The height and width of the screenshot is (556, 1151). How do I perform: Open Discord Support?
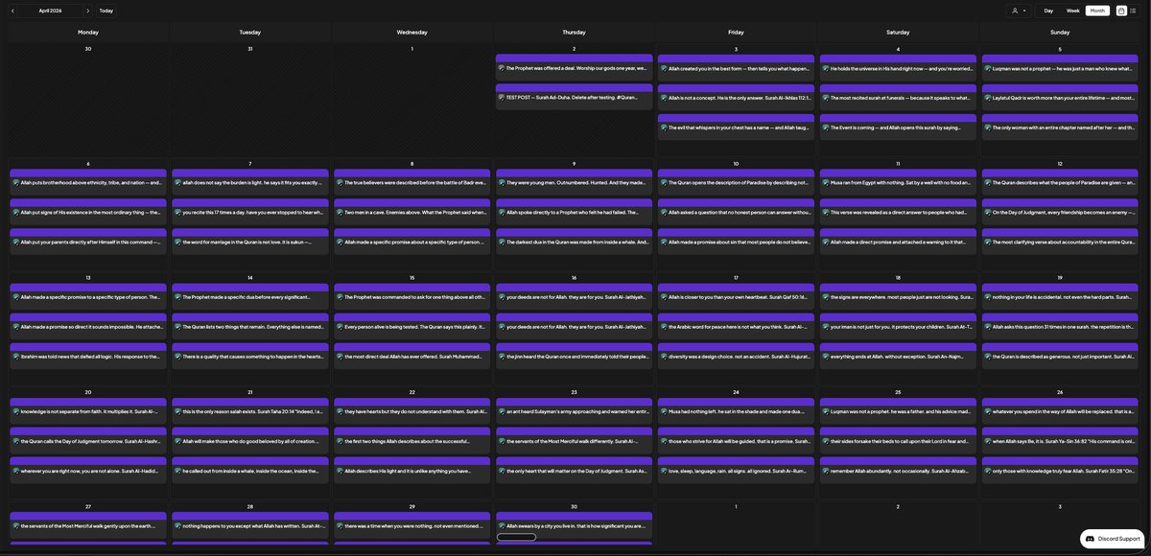1113,539
